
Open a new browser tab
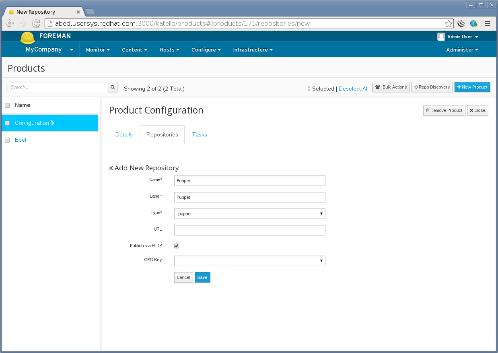(90, 12)
